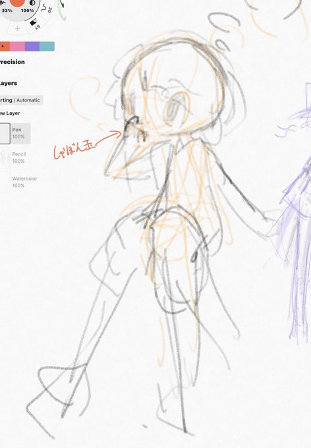Tap the Pencil layer thumbnail
The width and height of the screenshot is (311, 448).
point(5,157)
